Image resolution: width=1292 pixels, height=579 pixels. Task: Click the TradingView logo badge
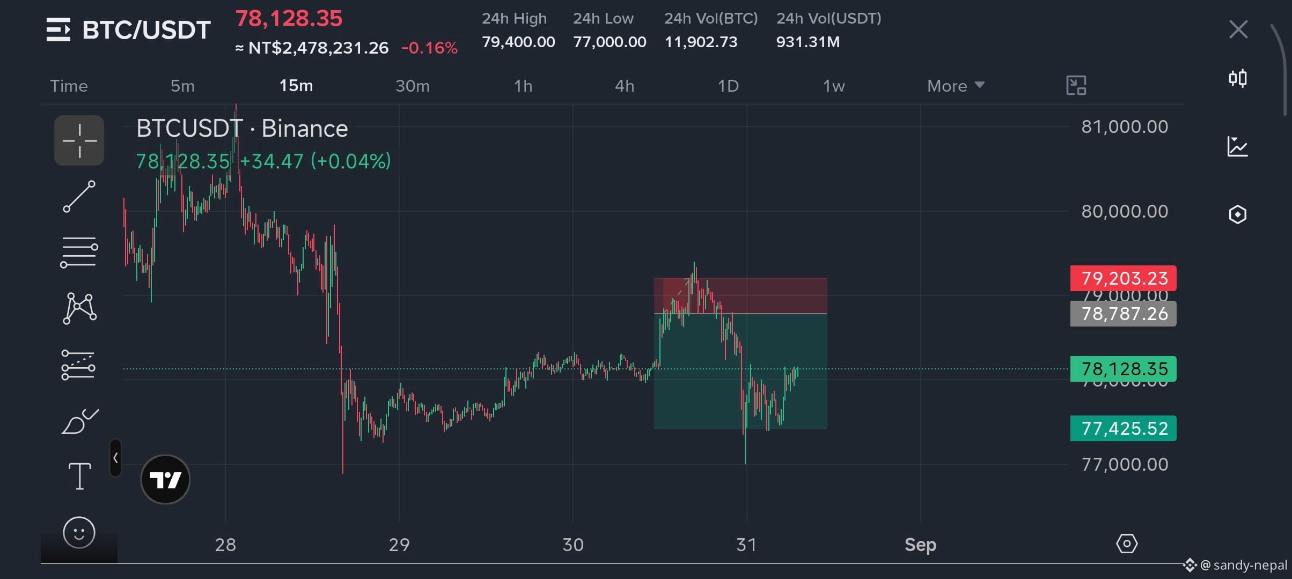click(165, 479)
